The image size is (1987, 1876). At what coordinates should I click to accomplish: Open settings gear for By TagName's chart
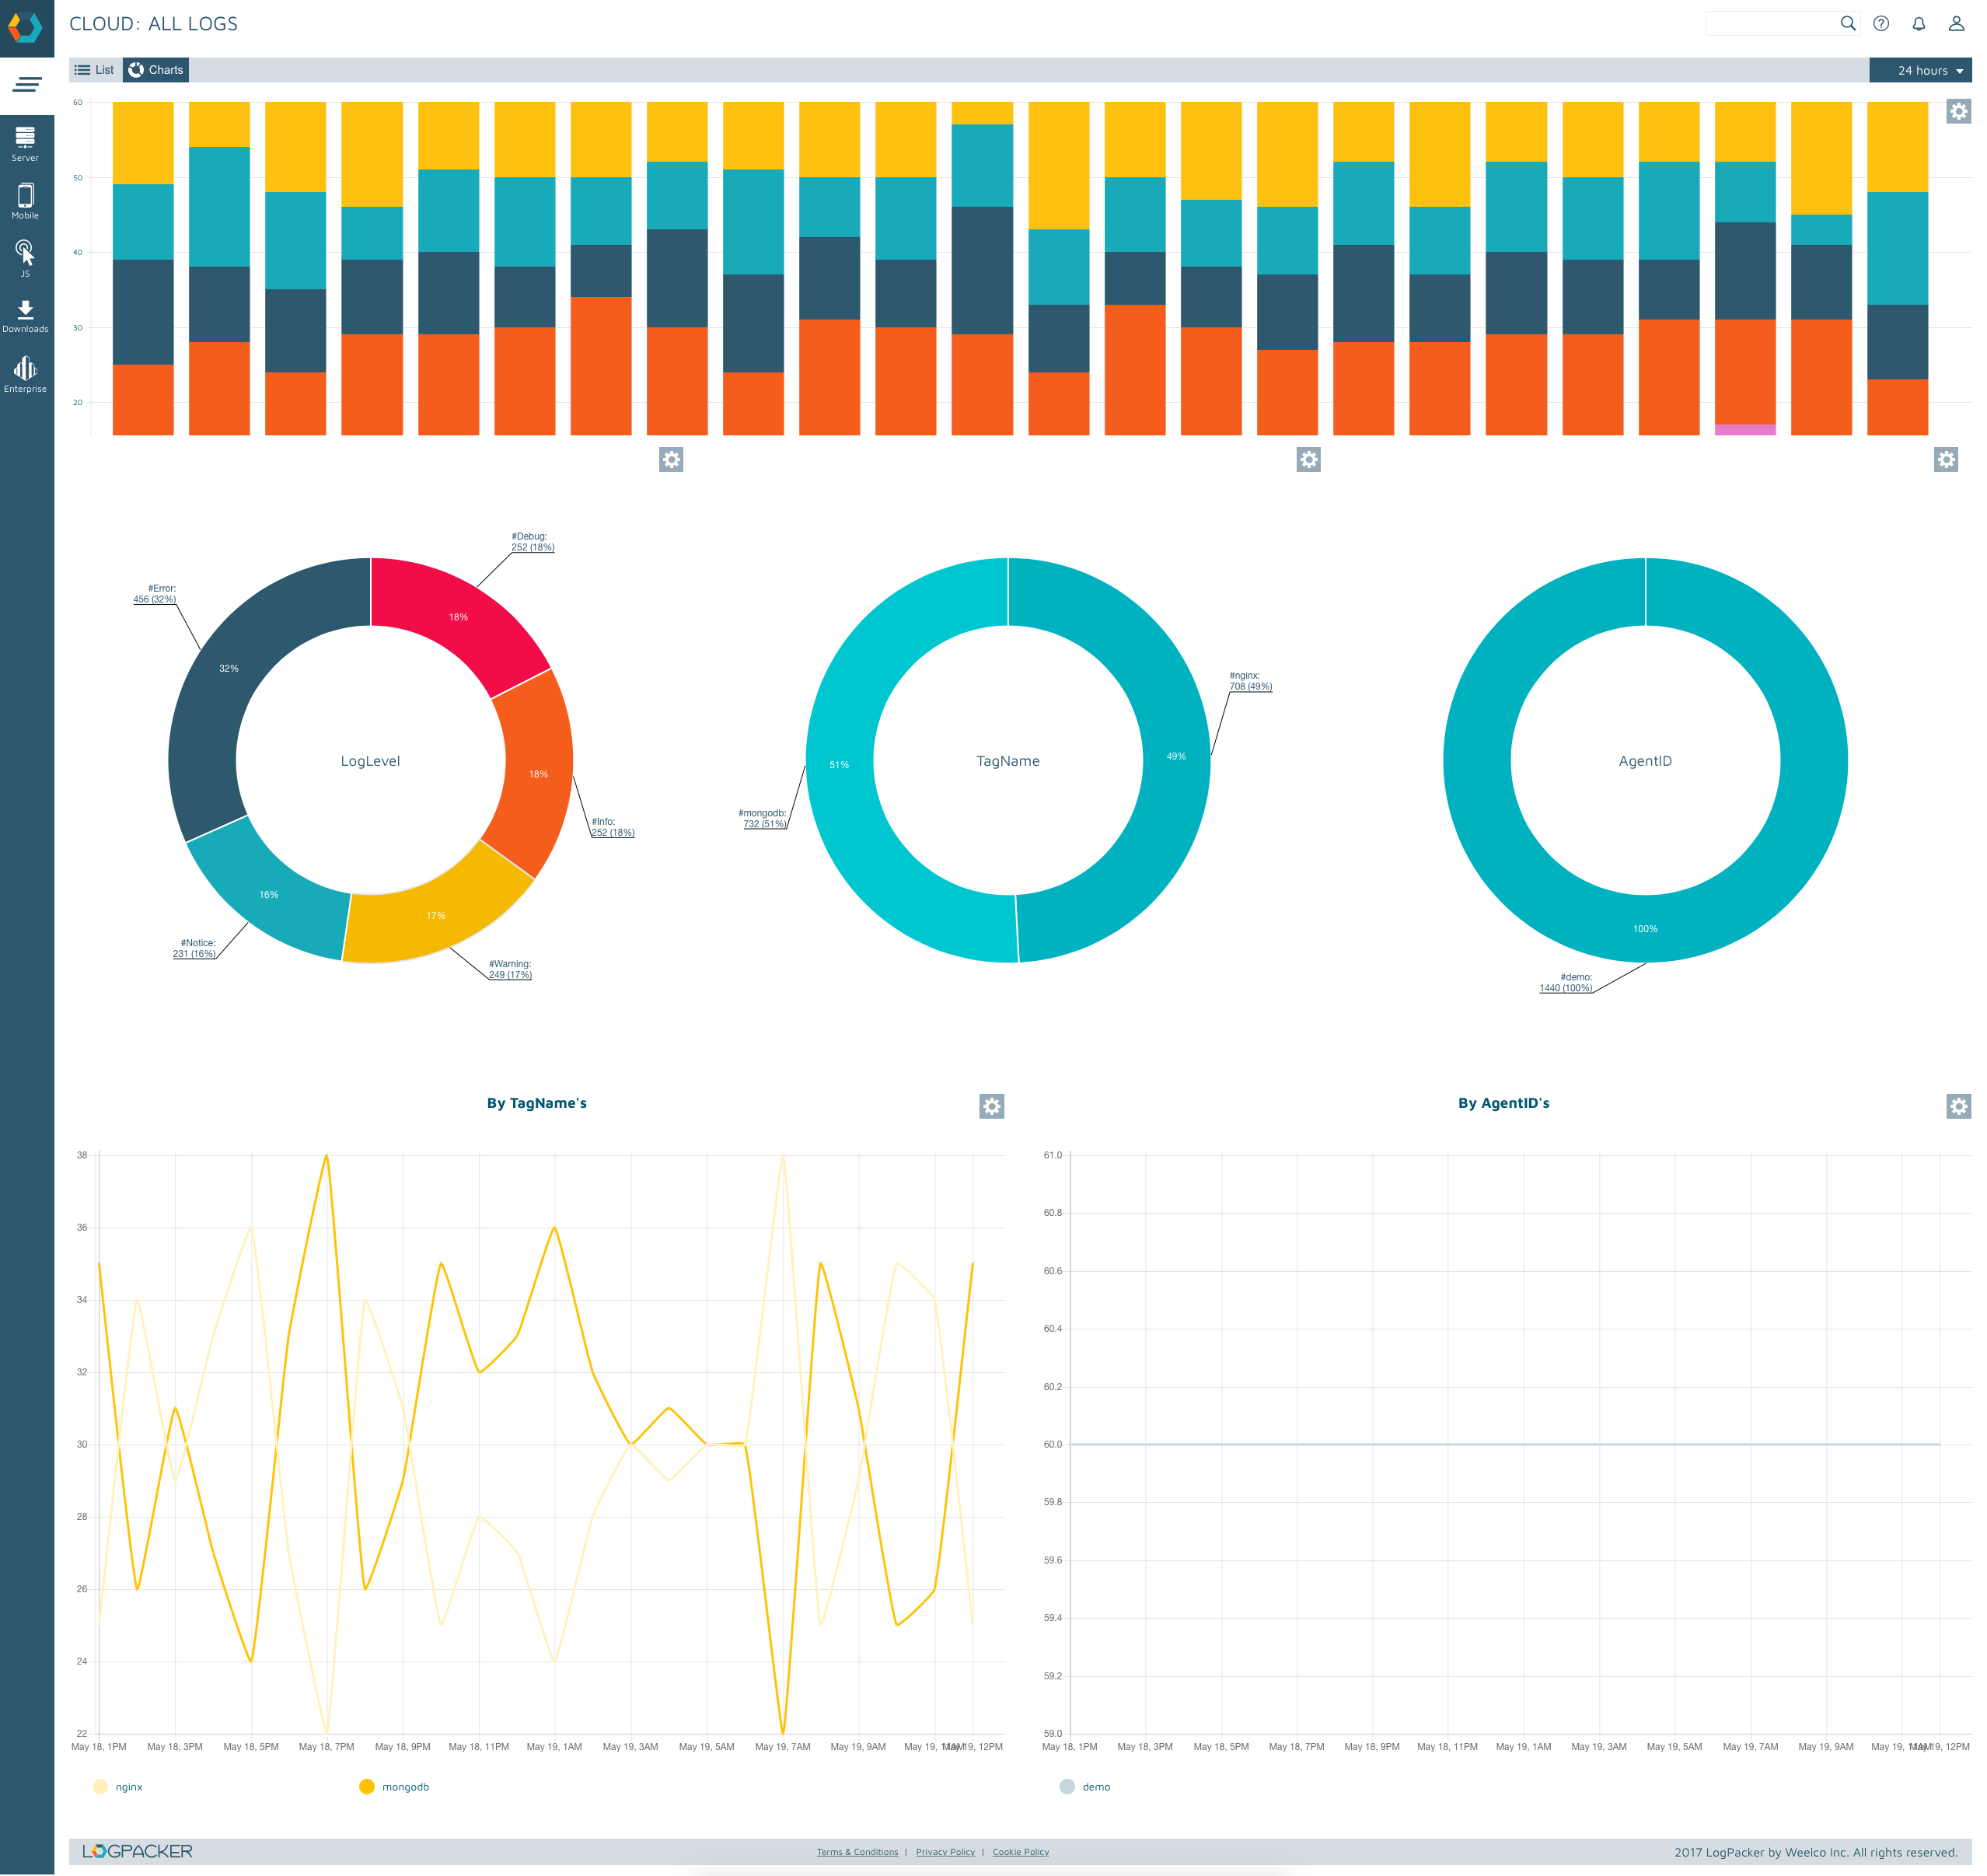tap(991, 1106)
